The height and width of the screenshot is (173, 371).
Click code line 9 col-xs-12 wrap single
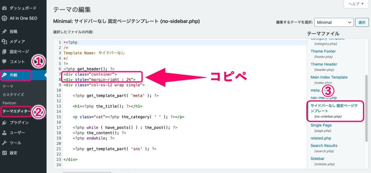coord(104,85)
